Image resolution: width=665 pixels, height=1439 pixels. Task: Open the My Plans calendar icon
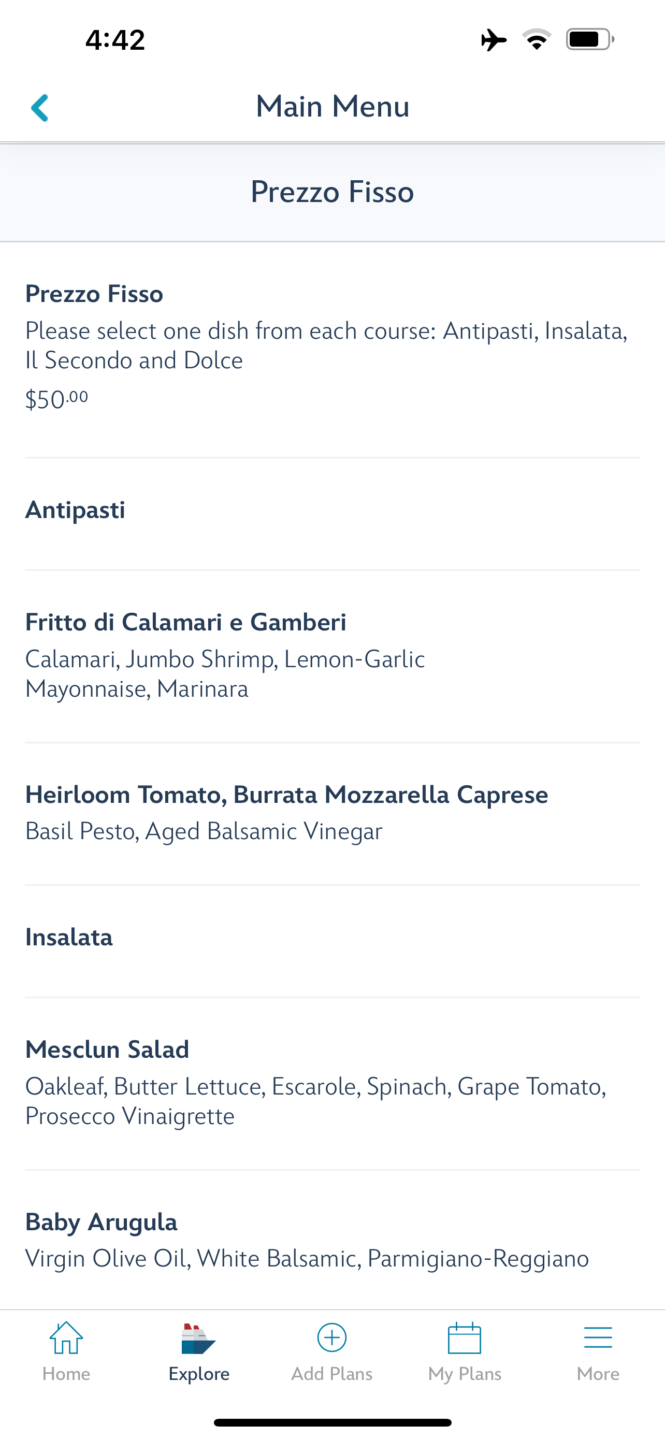465,1337
